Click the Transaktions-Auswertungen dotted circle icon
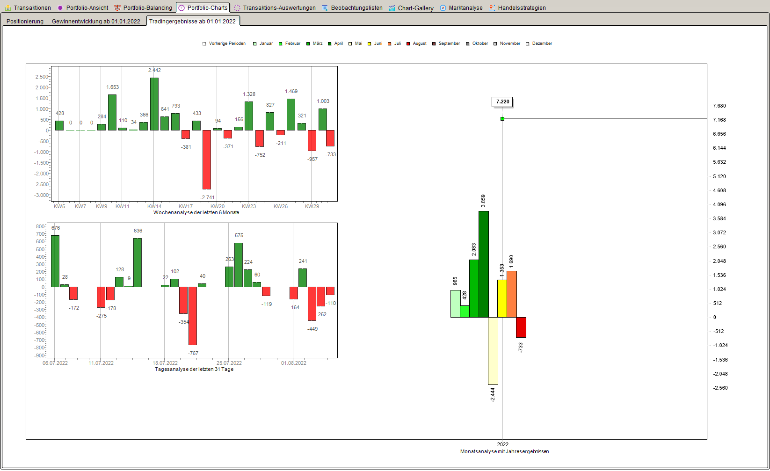 [237, 8]
